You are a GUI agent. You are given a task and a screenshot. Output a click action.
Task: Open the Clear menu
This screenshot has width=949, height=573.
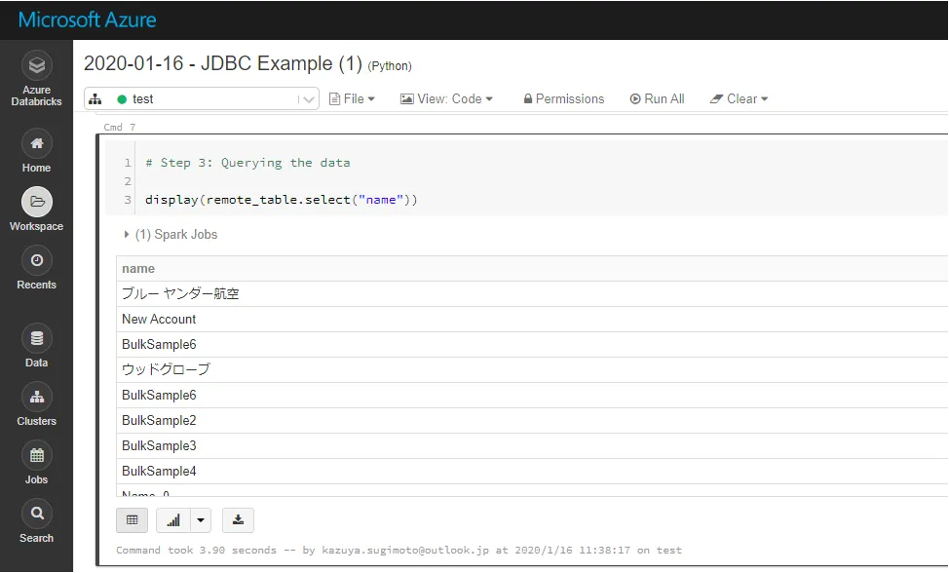740,98
